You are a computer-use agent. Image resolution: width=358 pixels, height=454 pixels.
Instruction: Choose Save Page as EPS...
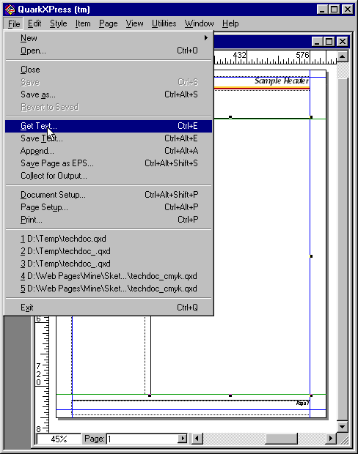109,163
